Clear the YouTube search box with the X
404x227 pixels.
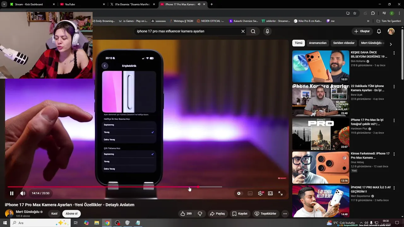click(x=243, y=31)
